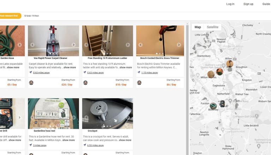Image resolution: width=271 pixels, height=155 pixels.
Task: Click Vax Carpet Cleaner product photo
Action: [53, 41]
